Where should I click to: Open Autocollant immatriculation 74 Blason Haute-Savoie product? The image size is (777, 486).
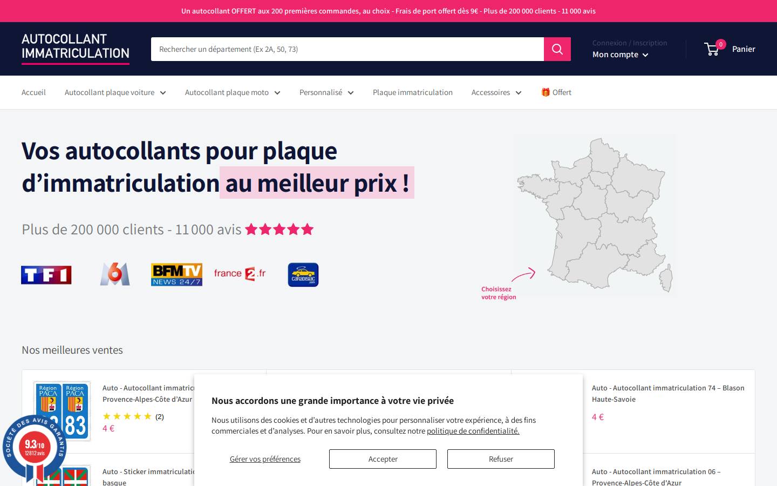[668, 394]
